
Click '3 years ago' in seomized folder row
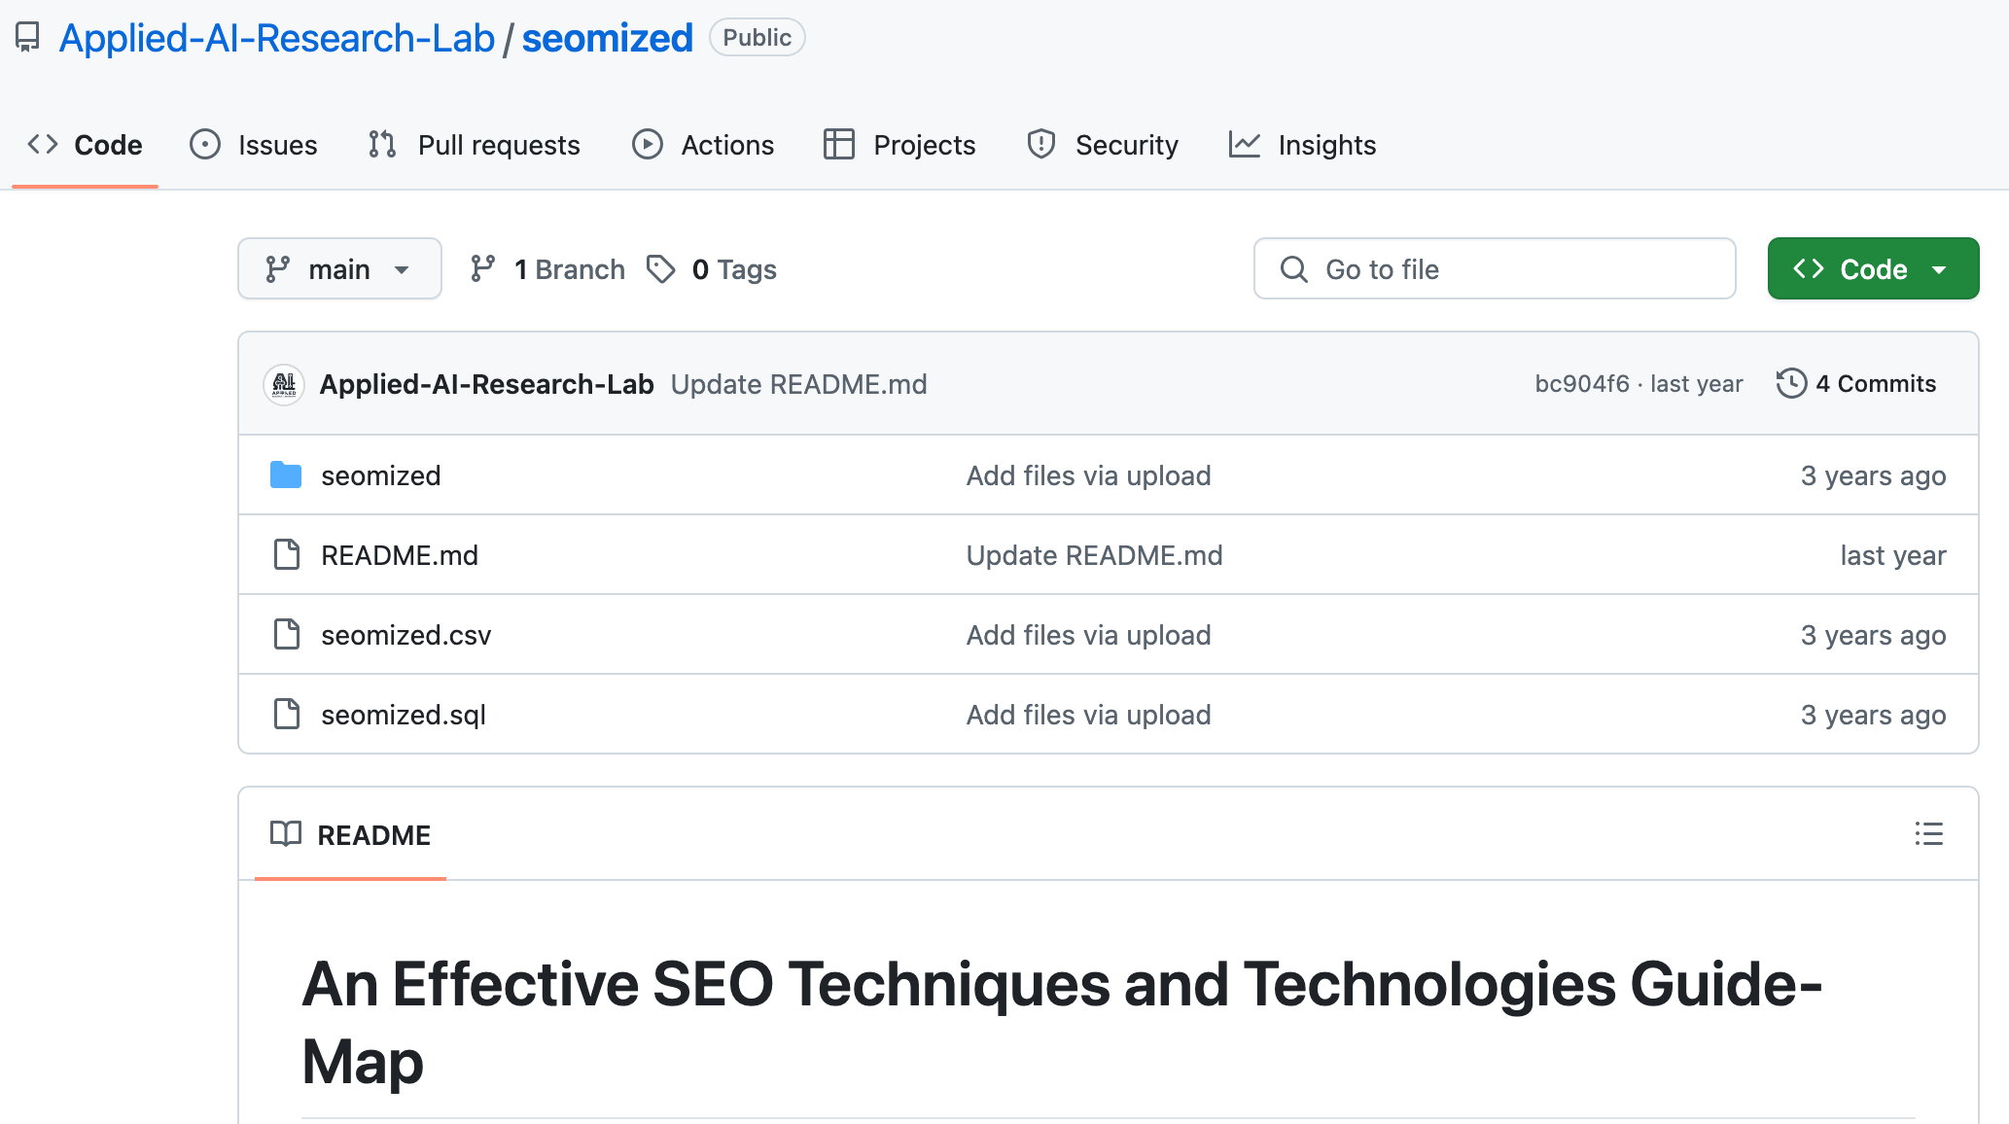pyautogui.click(x=1873, y=475)
